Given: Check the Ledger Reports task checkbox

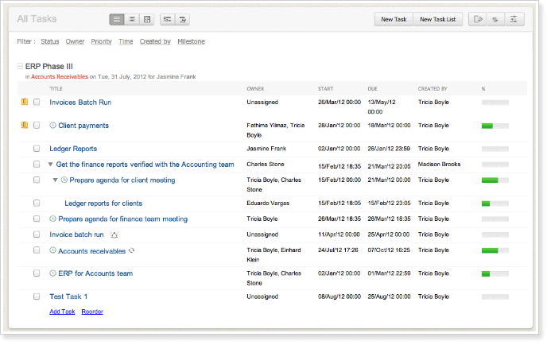Looking at the screenshot, I should click(37, 149).
